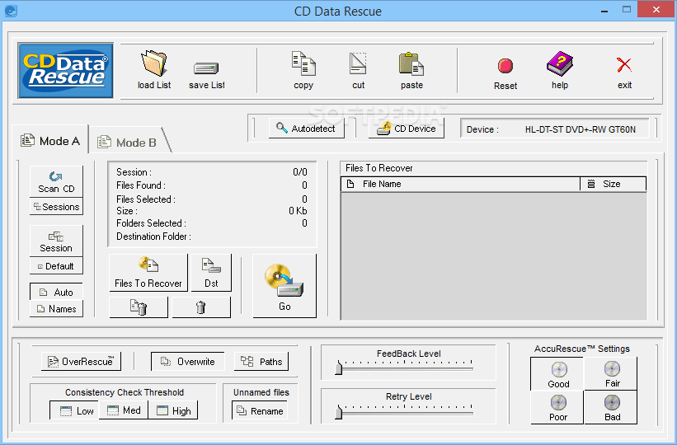677x445 pixels.
Task: Click the single trash can button
Action: pos(200,307)
